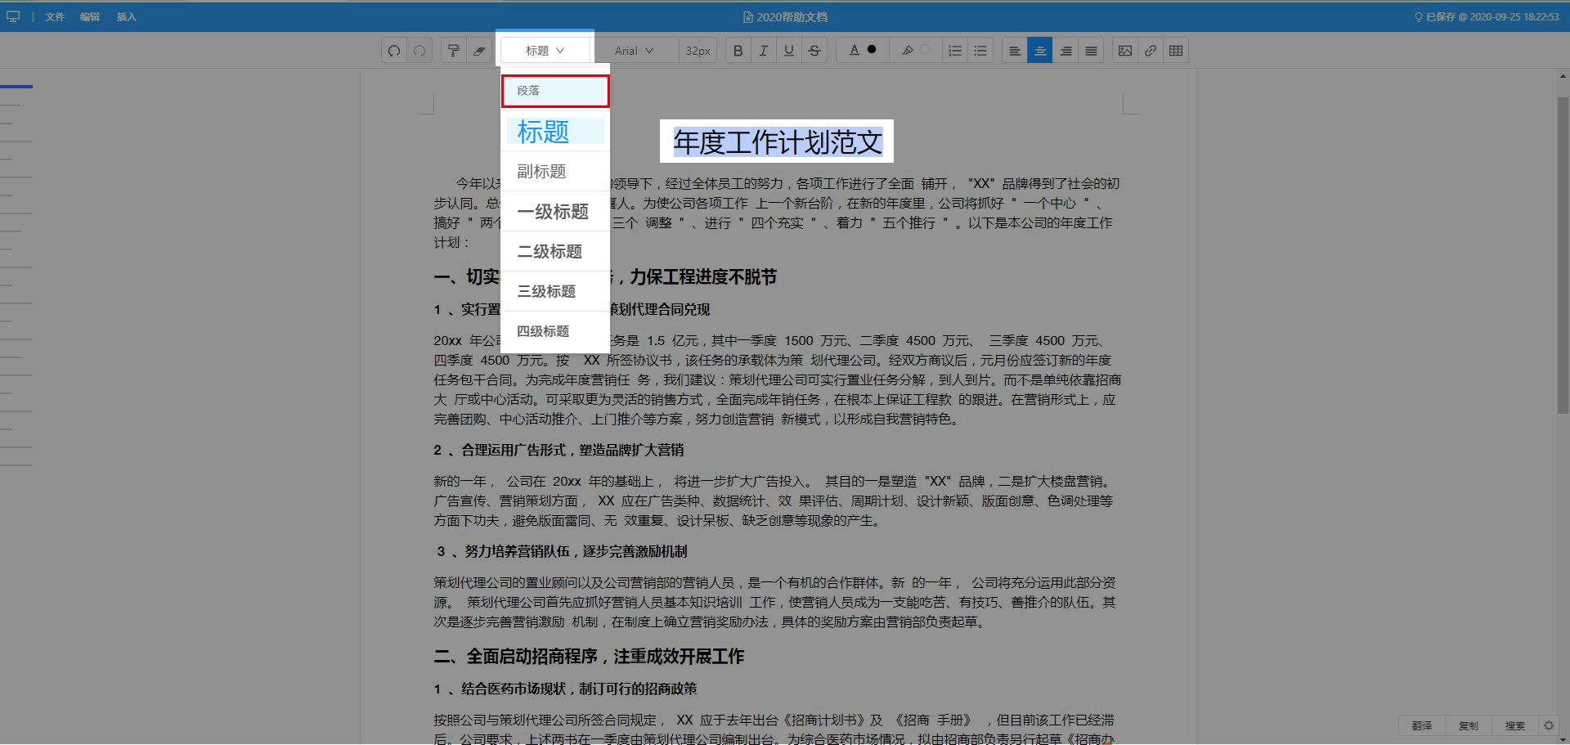Click subheading 1、结合医药市场现状
The height and width of the screenshot is (745, 1570).
(565, 689)
